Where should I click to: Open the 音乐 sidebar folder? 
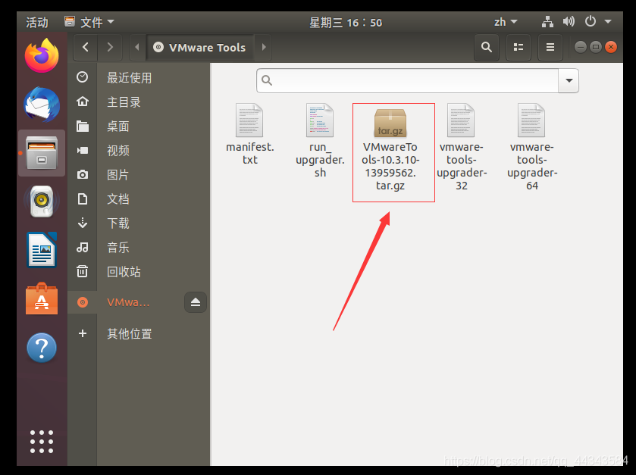coord(139,247)
